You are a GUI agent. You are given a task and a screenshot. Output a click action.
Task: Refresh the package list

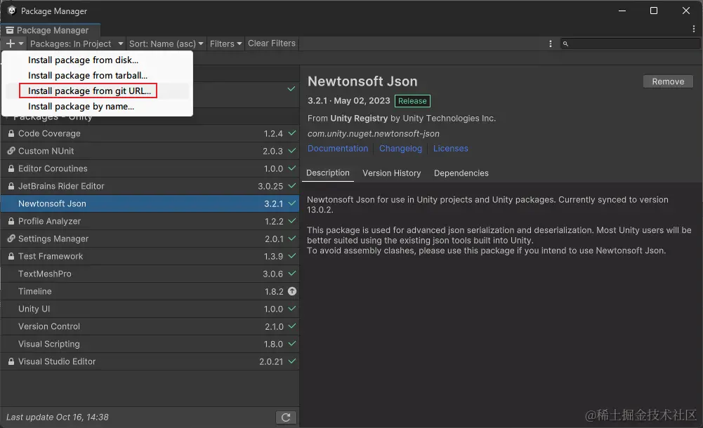point(286,417)
